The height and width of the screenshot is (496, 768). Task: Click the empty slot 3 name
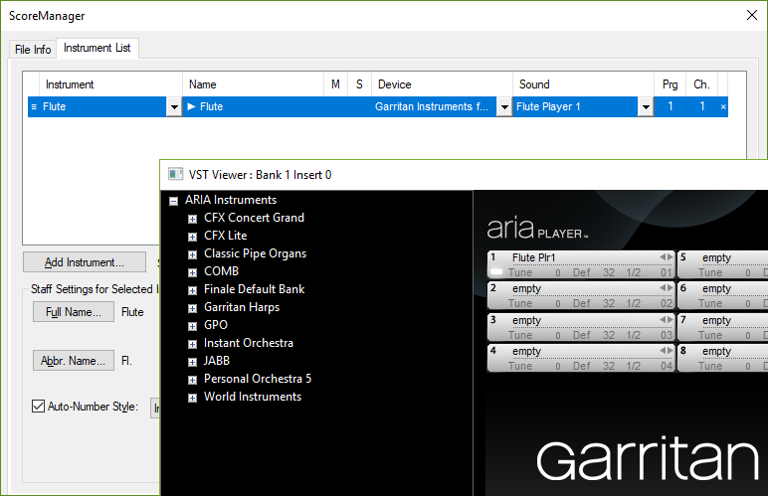526,320
